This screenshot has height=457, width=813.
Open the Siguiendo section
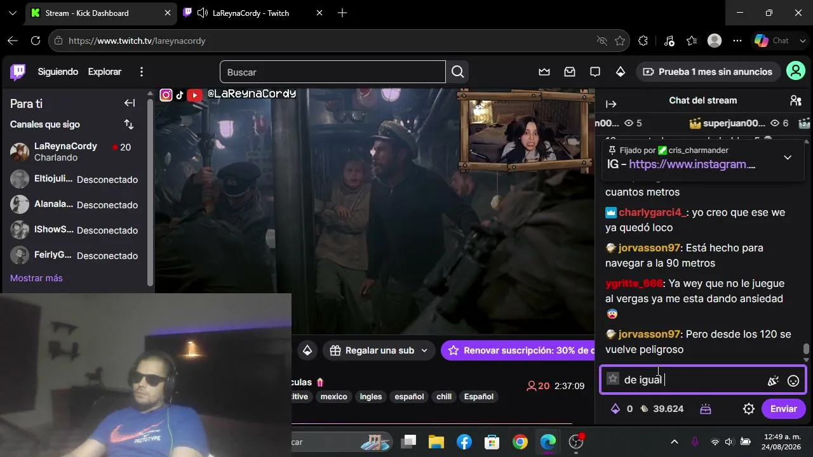click(x=58, y=72)
